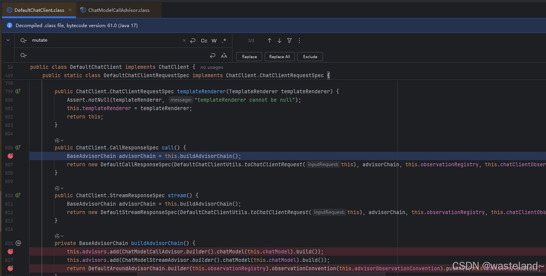Toggle Preserve Case in replace field
Image resolution: width=546 pixels, height=276 pixels.
[x=224, y=56]
